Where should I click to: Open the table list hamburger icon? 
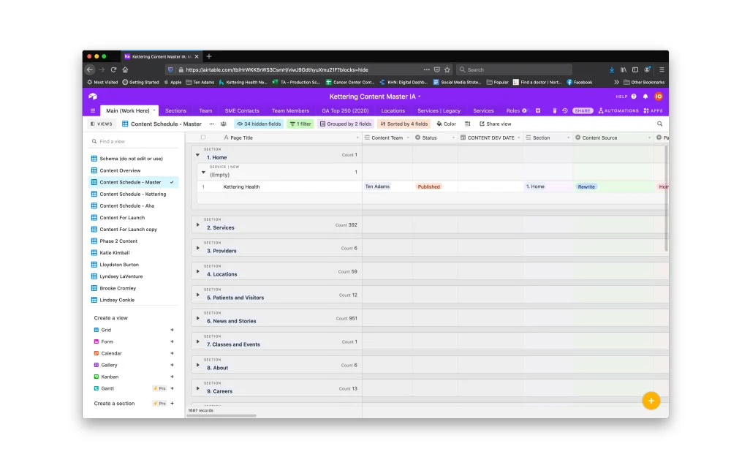coord(93,111)
